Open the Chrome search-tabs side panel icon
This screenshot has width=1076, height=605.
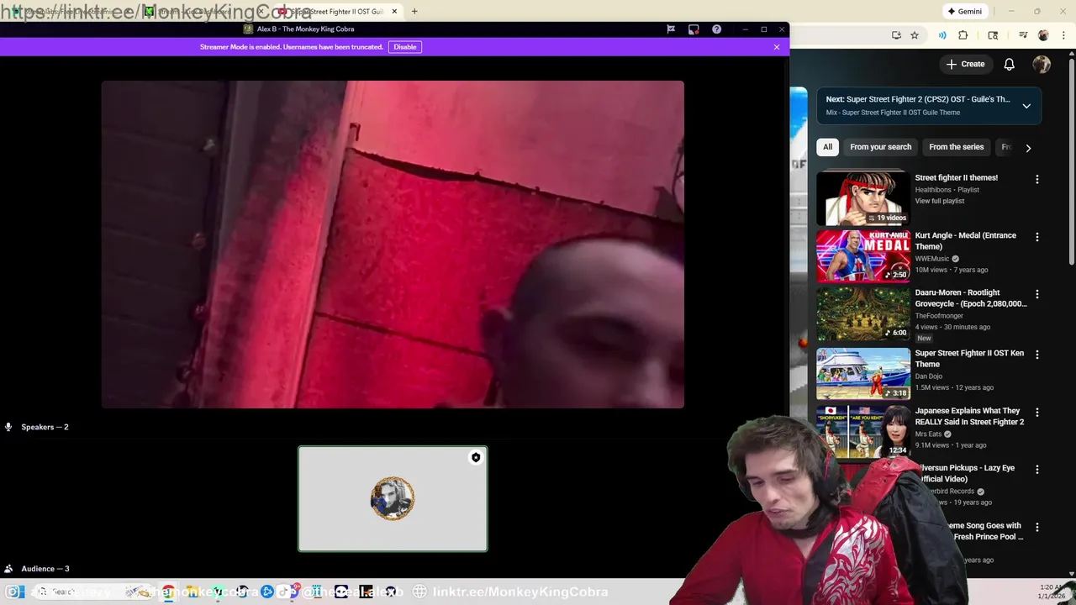993,35
